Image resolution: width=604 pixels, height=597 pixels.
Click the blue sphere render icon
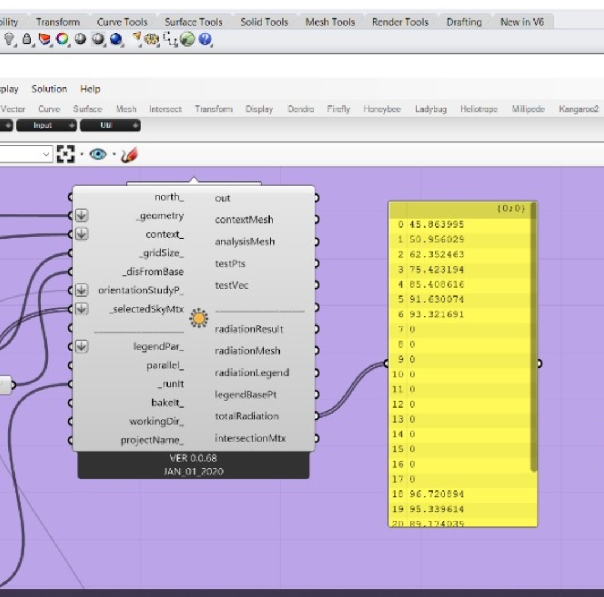pyautogui.click(x=116, y=39)
